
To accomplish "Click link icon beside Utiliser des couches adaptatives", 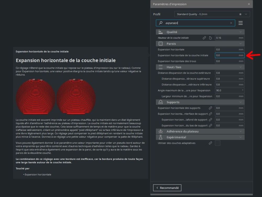I will (x=210, y=143).
